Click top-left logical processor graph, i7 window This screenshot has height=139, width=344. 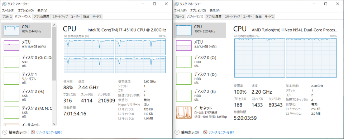click(x=89, y=46)
